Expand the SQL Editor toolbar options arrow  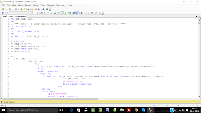103,13
